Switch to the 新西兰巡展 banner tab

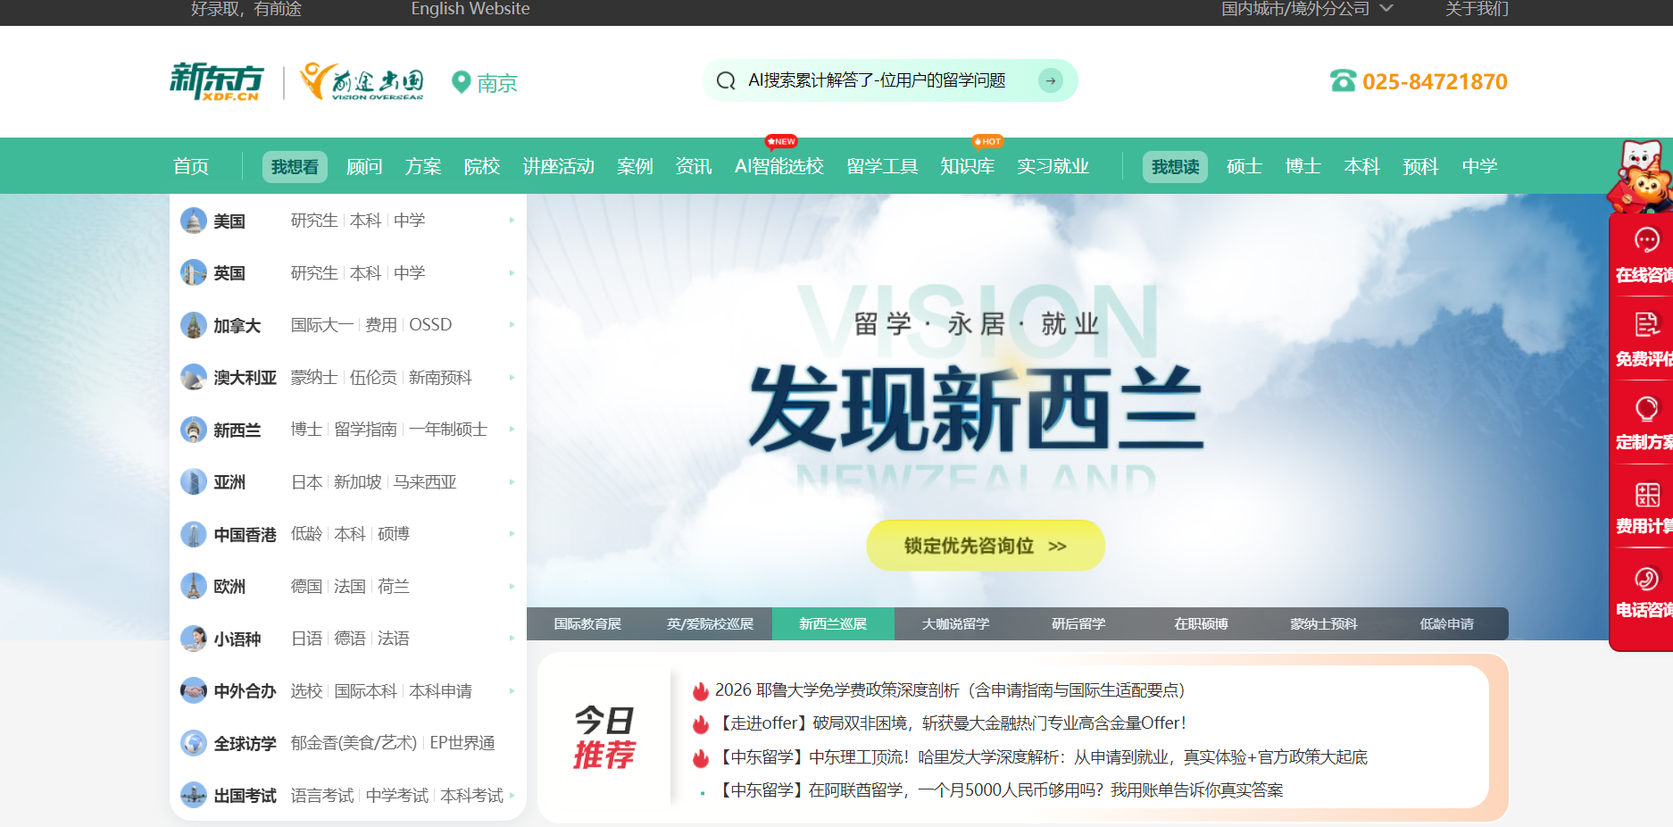tap(832, 623)
